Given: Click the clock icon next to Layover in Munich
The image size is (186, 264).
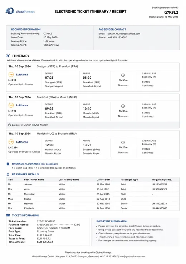Looking at the screenshot, I should coord(10,125).
